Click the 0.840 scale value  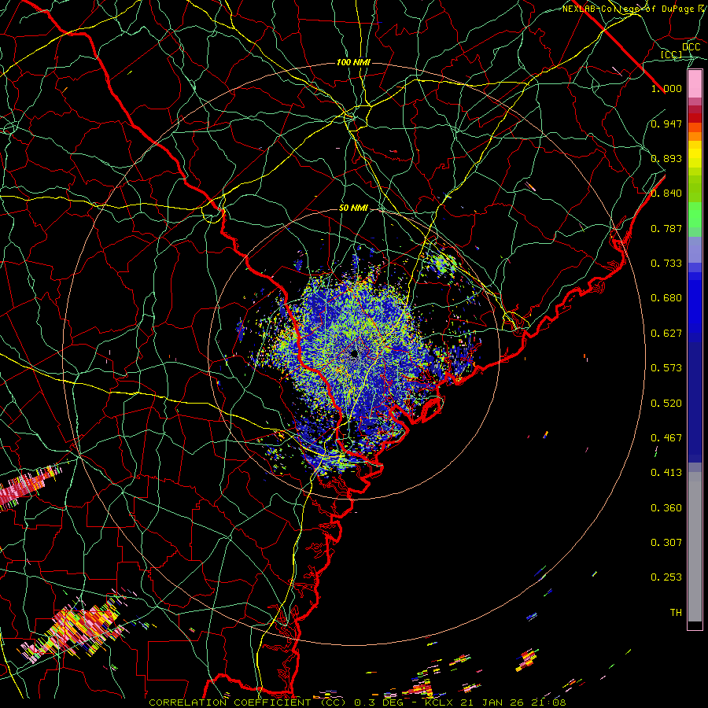pyautogui.click(x=666, y=194)
